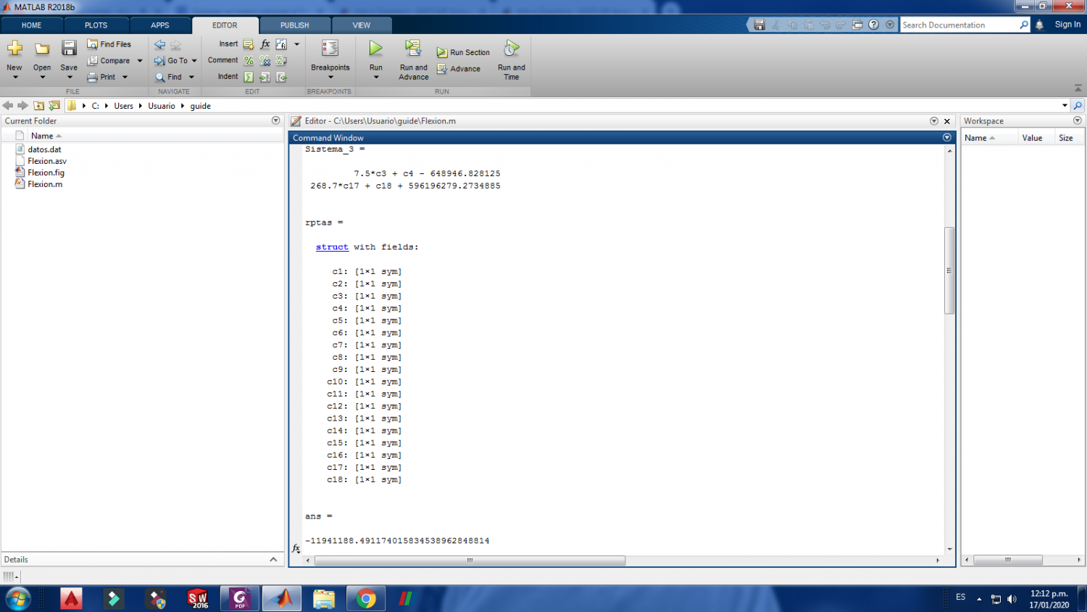
Task: Select Flexion.m file
Action: 45,184
